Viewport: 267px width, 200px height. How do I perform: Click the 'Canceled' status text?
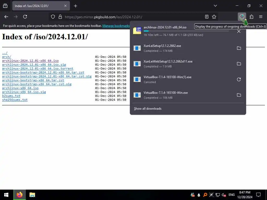click(x=150, y=82)
